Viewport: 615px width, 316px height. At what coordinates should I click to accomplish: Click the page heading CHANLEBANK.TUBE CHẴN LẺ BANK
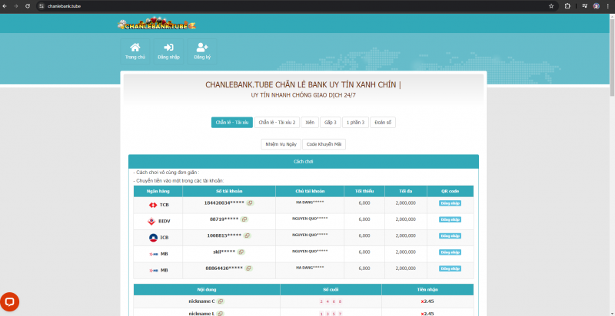click(303, 85)
